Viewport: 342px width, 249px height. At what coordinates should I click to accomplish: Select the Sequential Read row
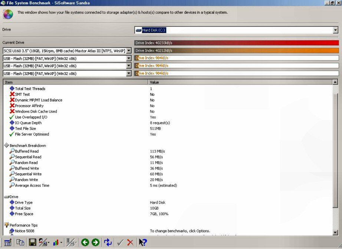(168, 157)
